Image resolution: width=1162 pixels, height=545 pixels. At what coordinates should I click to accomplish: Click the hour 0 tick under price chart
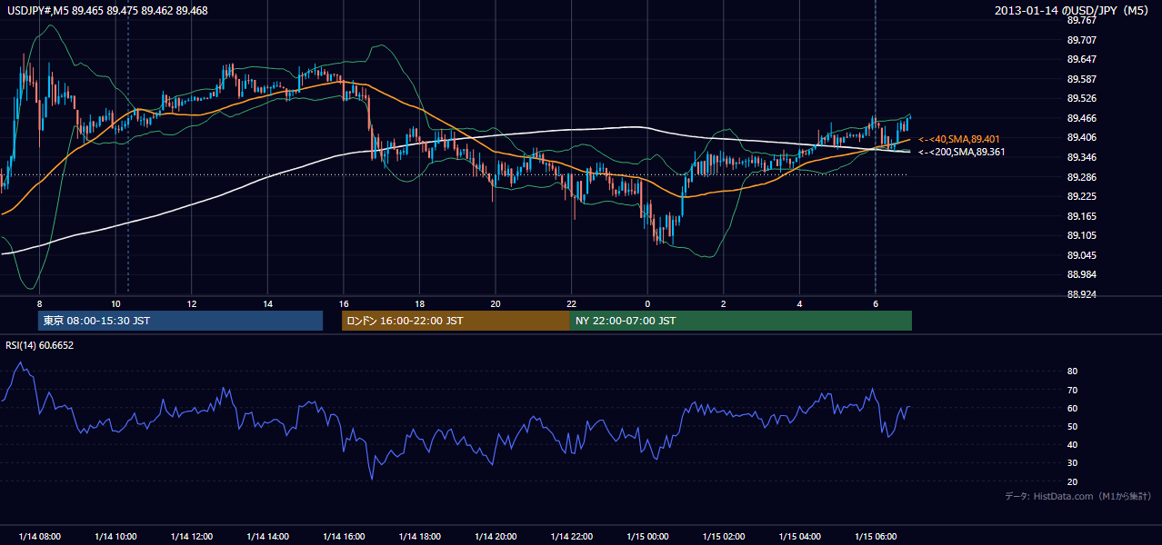click(x=647, y=304)
